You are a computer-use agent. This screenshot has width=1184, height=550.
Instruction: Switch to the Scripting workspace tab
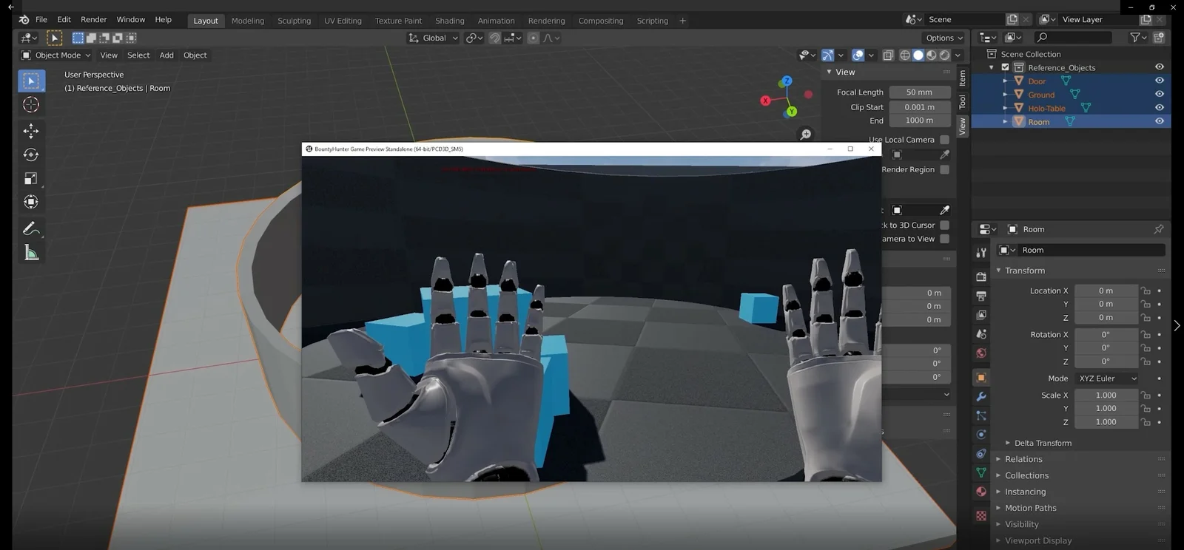652,21
